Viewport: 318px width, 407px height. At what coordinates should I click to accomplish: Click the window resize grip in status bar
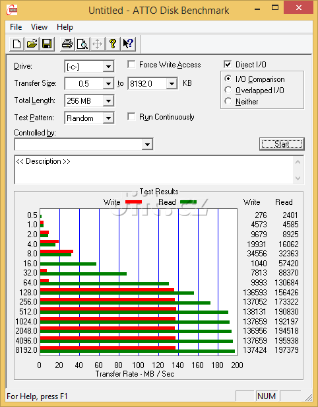308,397
